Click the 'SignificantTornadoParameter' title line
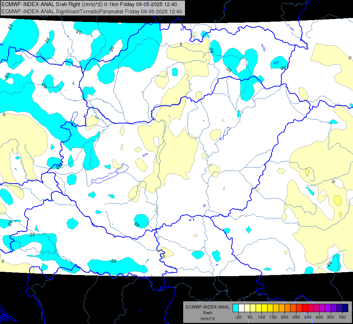353x324 pixels. tap(92, 12)
